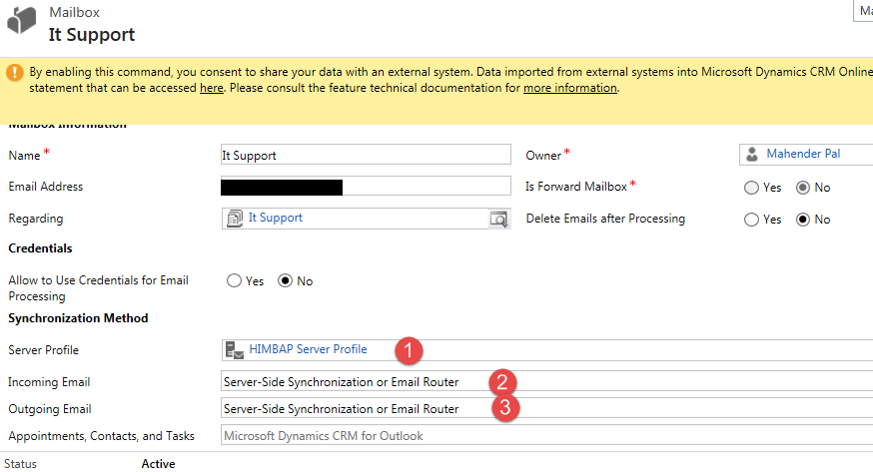Choose Yes for Allow to Use Credentials
873x472 pixels.
point(235,281)
